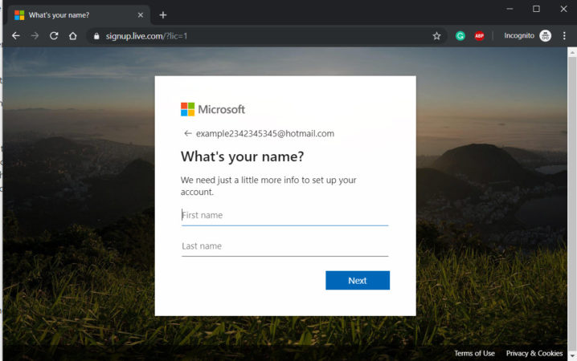Image resolution: width=577 pixels, height=361 pixels.
Task: Click the Incognito profile icon
Action: pyautogui.click(x=546, y=35)
